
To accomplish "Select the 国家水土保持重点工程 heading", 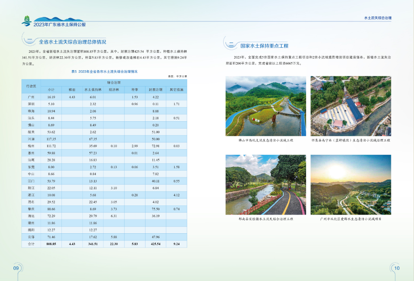I will point(264,46).
